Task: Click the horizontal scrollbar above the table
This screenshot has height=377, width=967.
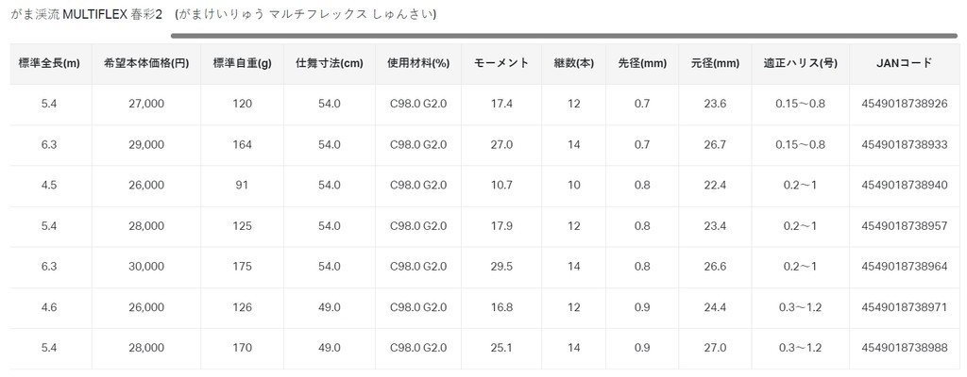Action: [x=565, y=36]
